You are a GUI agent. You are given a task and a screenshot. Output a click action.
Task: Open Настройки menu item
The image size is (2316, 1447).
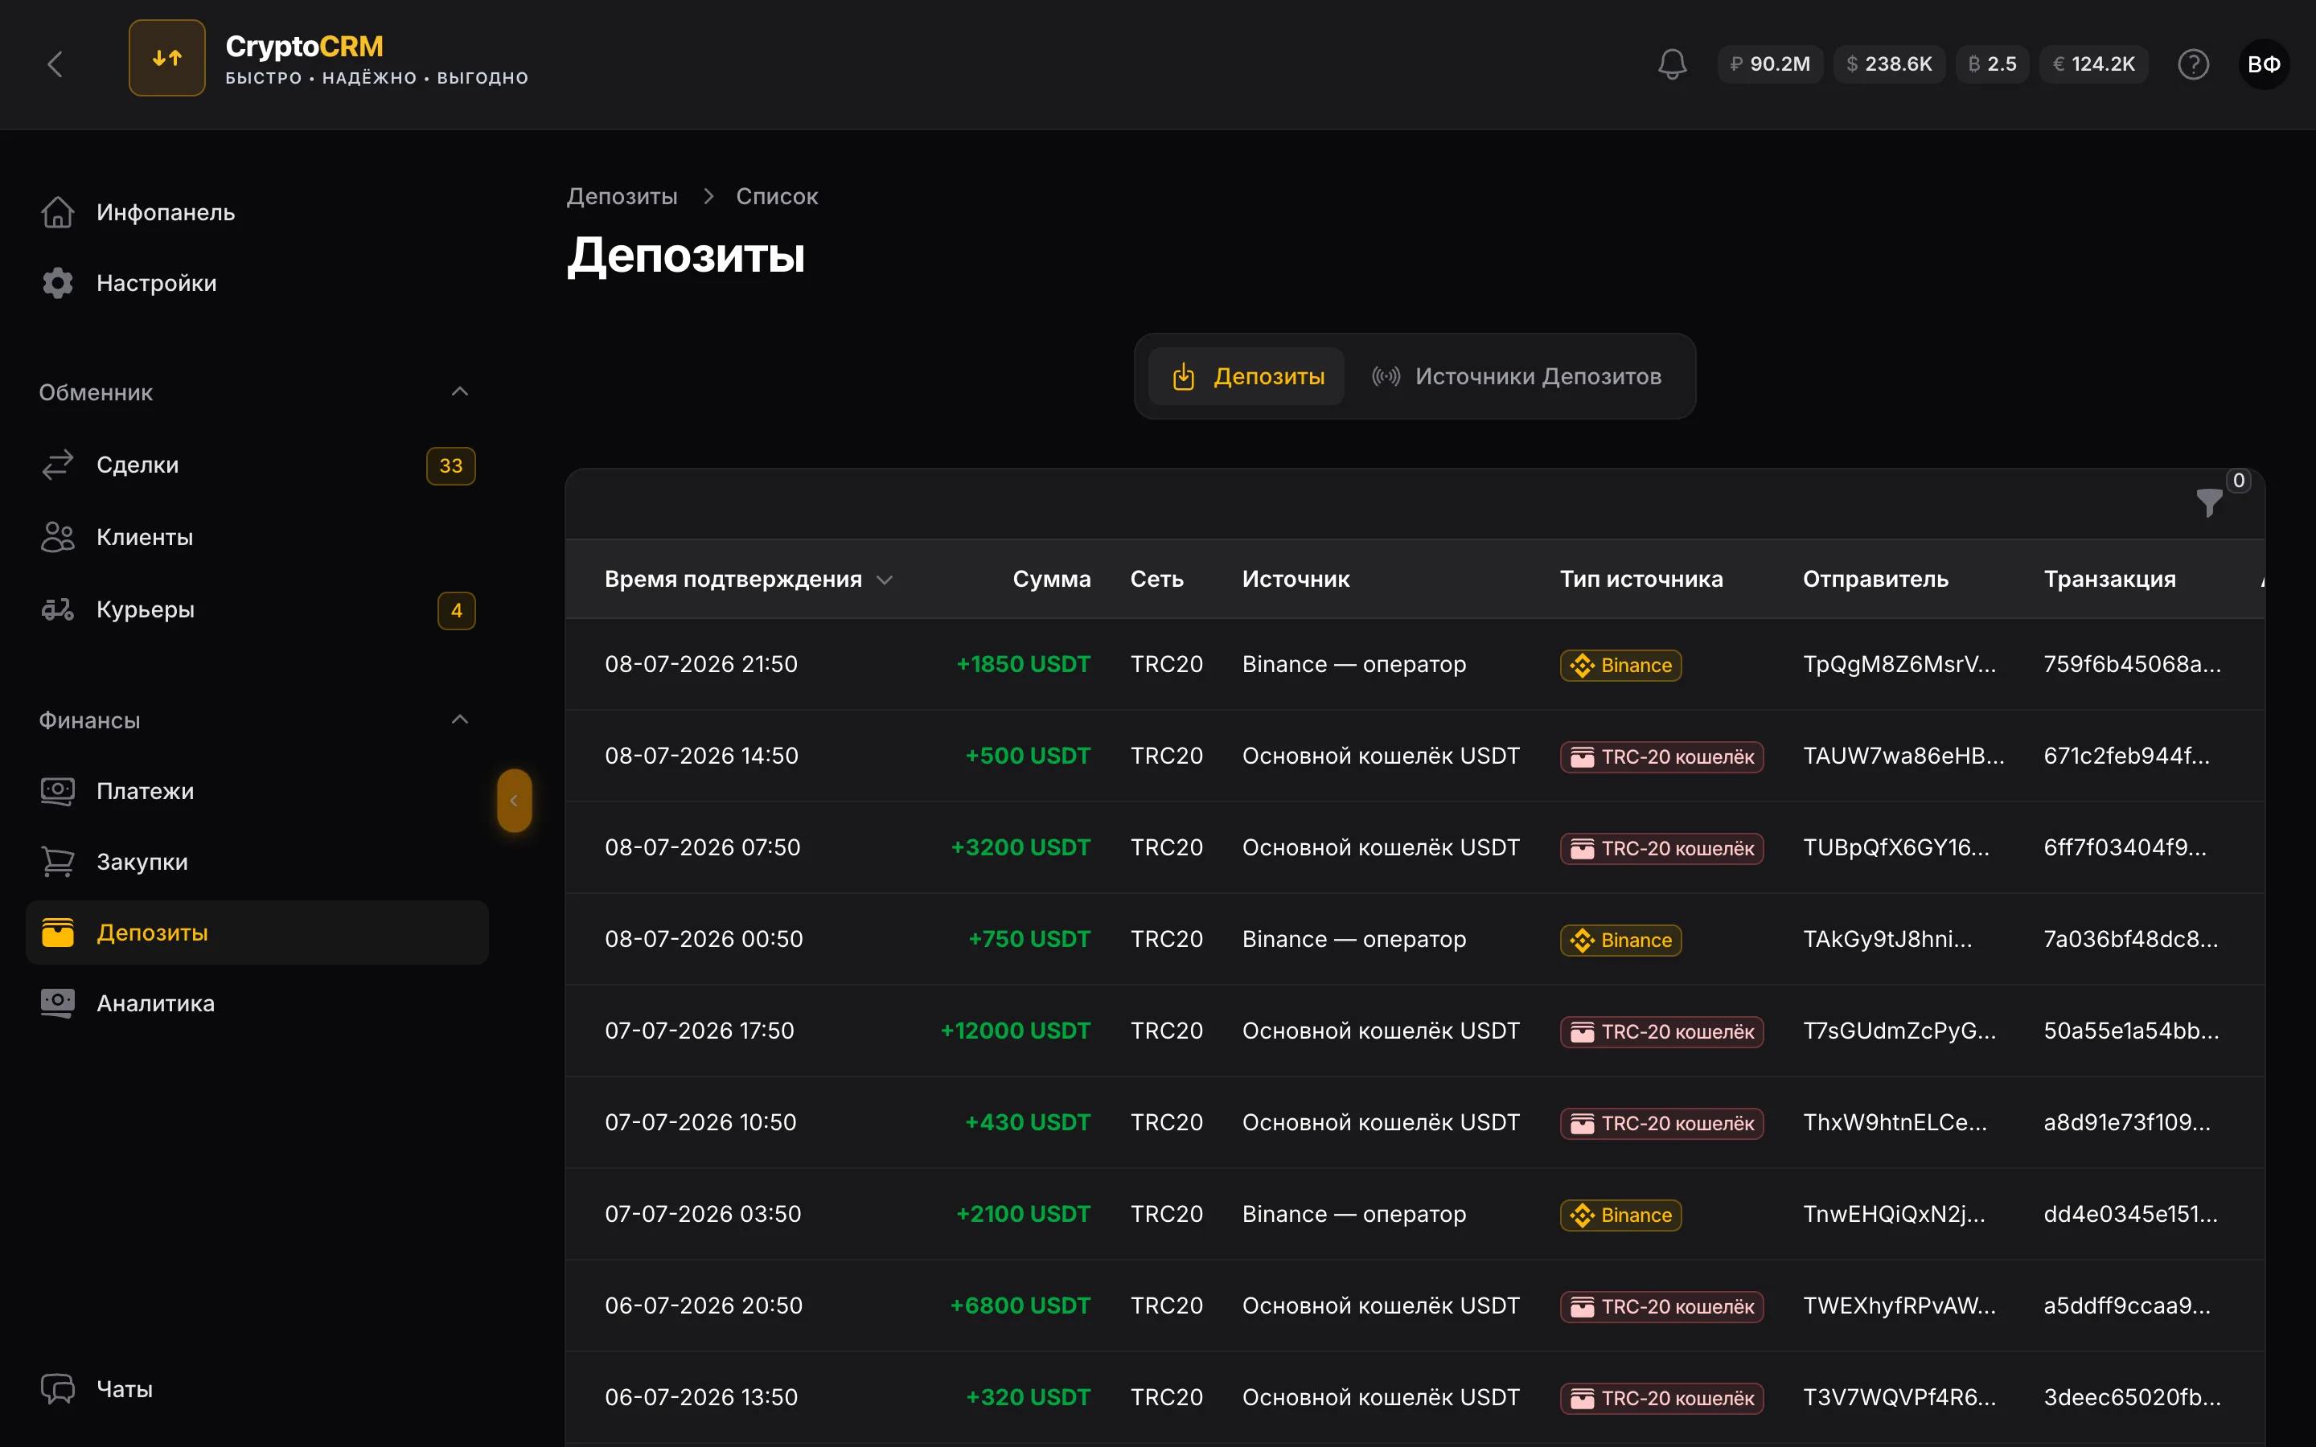[x=257, y=283]
